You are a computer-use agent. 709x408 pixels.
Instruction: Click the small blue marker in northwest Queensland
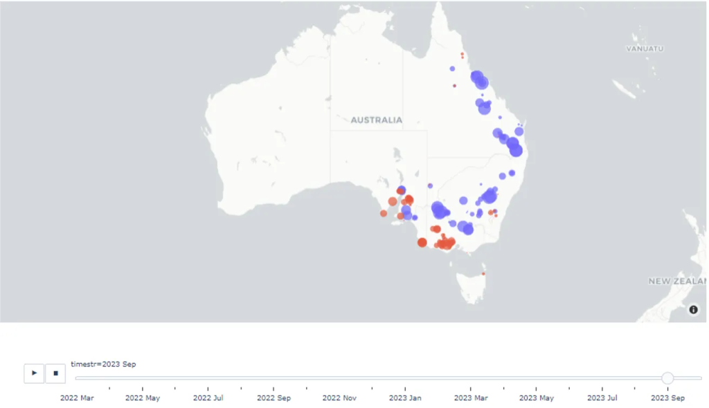pos(452,68)
